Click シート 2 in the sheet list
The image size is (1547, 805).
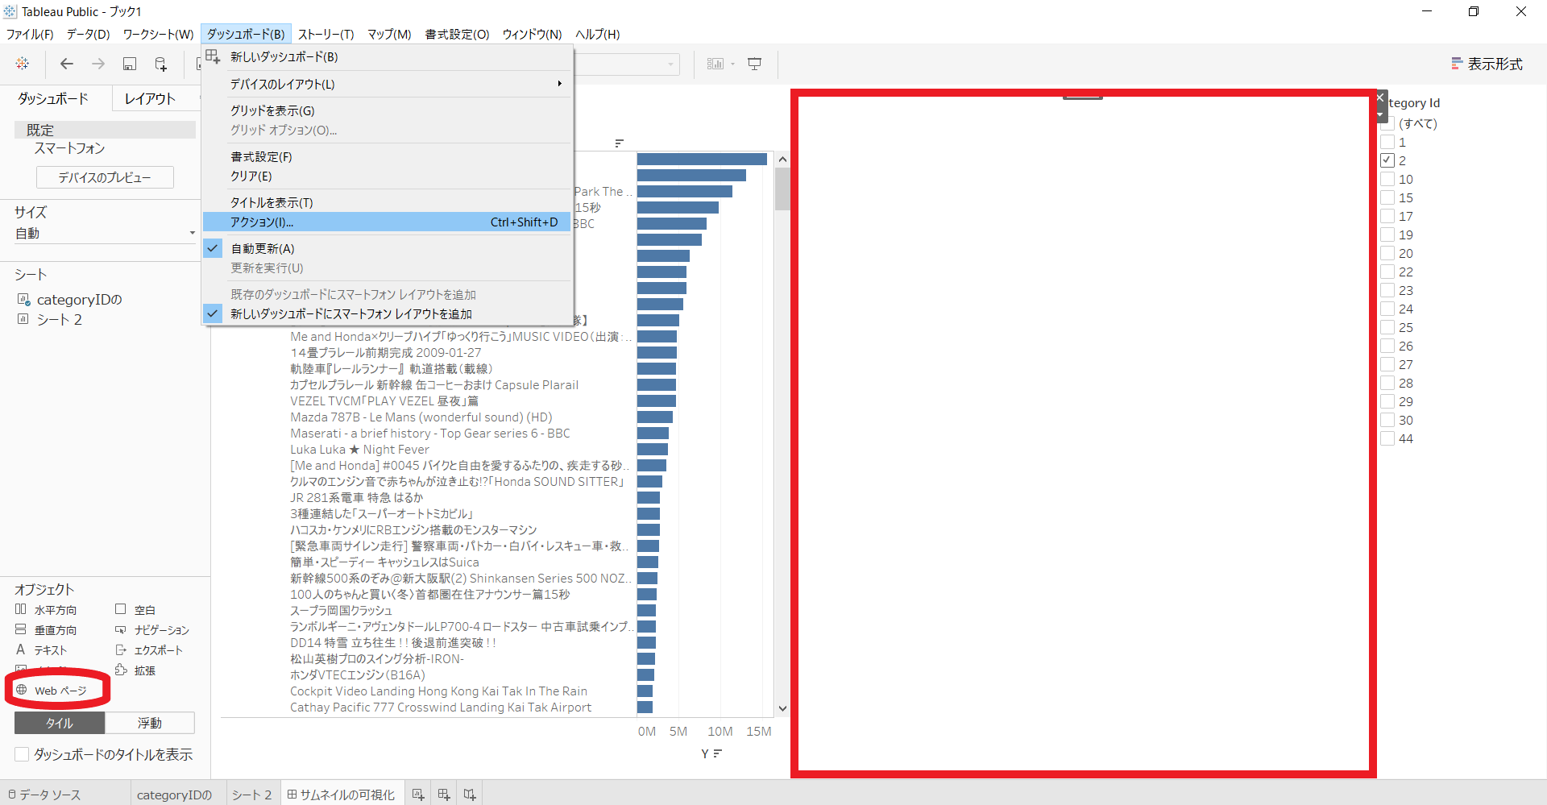pyautogui.click(x=50, y=320)
